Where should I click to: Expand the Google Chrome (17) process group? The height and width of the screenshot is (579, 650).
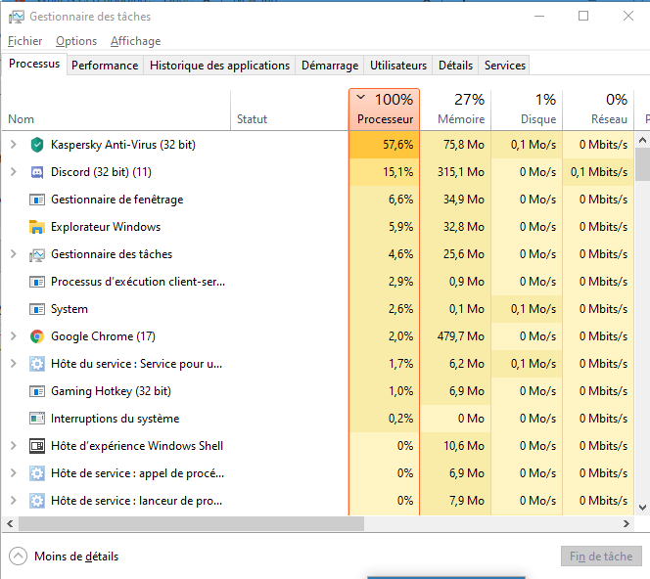(x=14, y=335)
